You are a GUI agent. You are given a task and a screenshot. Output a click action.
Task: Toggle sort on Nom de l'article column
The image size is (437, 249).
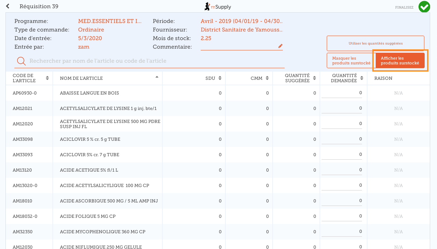click(x=157, y=77)
